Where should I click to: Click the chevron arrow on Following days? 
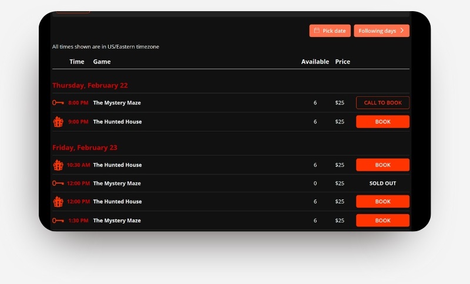pos(402,31)
